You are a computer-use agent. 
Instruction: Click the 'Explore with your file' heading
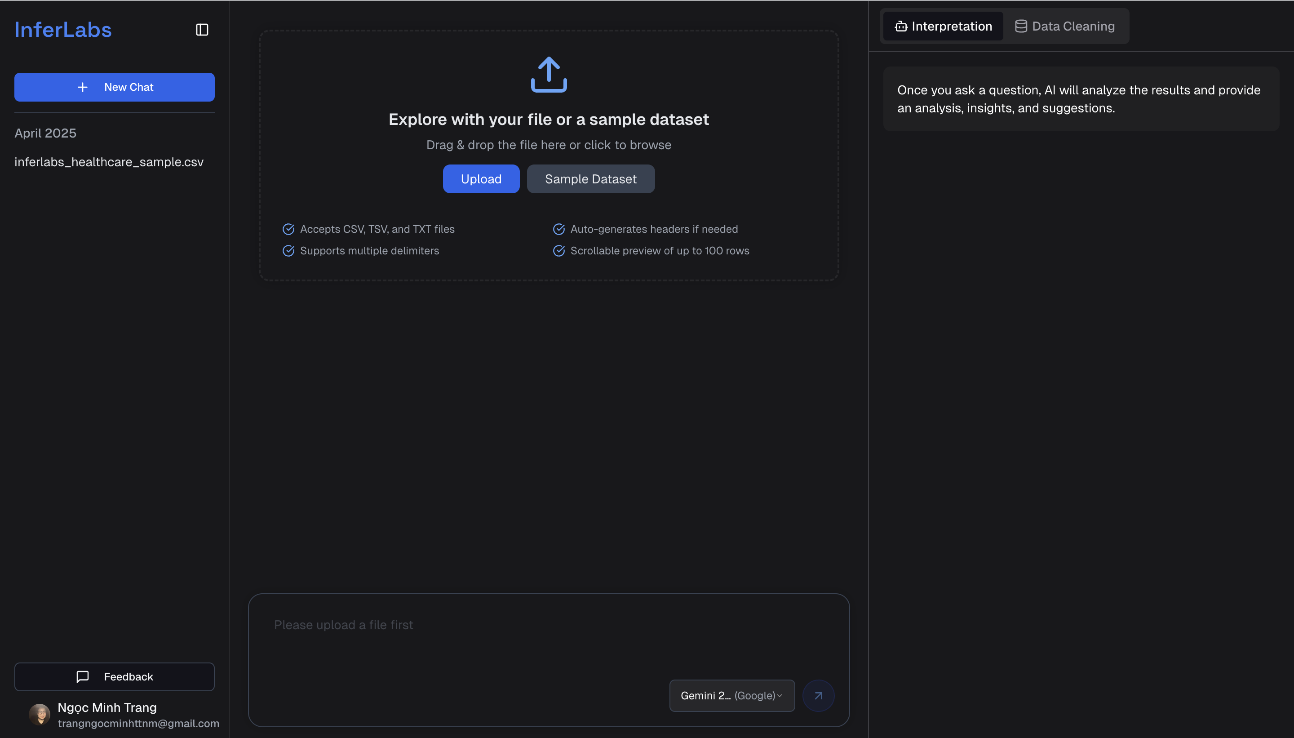click(549, 120)
